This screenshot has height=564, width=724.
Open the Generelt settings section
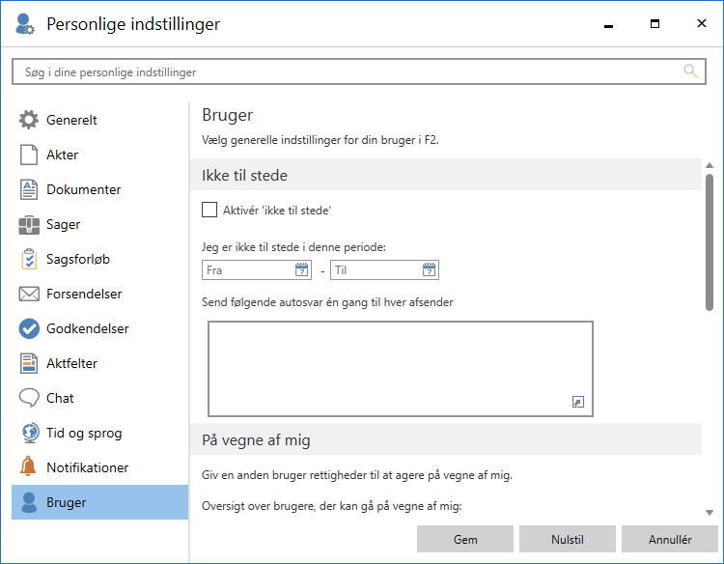point(99,120)
